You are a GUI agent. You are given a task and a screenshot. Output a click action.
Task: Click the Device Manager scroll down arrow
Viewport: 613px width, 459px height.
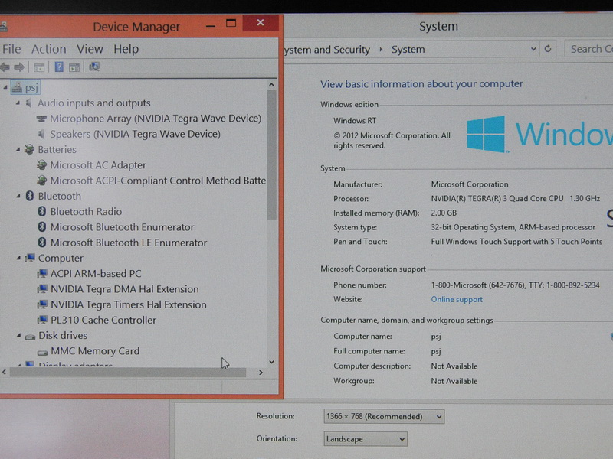(x=272, y=362)
